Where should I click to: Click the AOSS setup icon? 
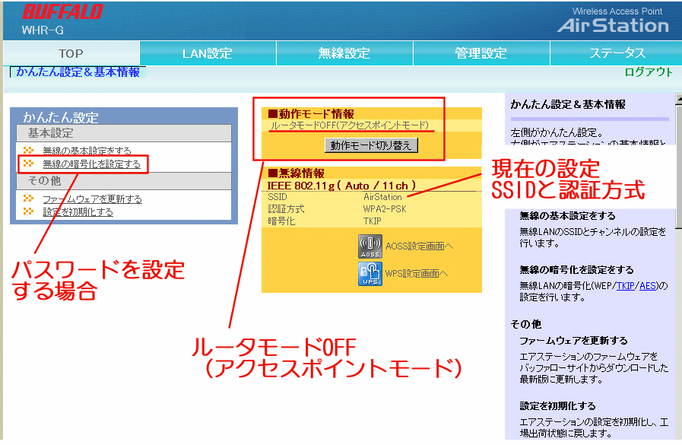(370, 246)
